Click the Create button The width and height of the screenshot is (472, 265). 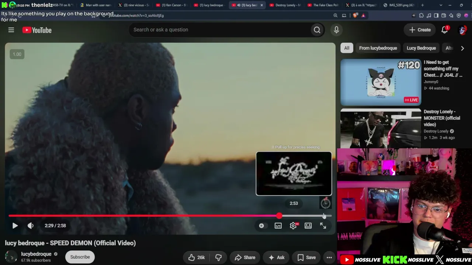click(420, 30)
